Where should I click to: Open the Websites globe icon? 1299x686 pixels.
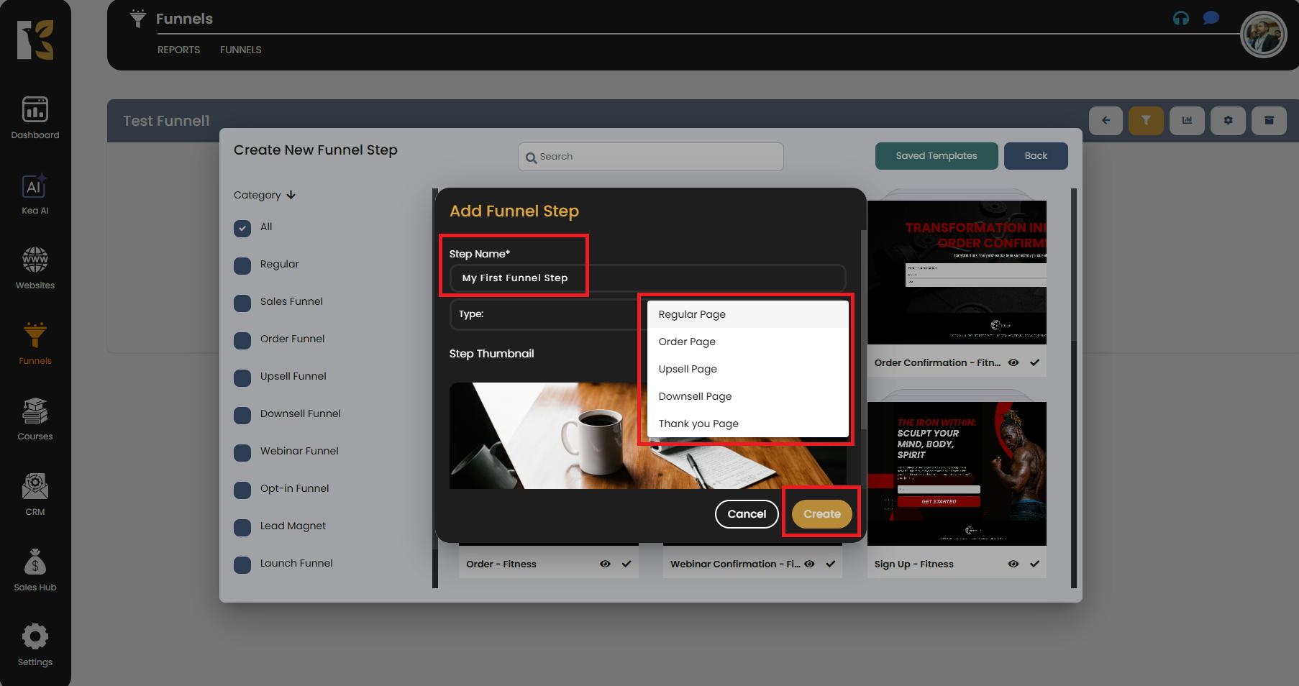(x=35, y=261)
